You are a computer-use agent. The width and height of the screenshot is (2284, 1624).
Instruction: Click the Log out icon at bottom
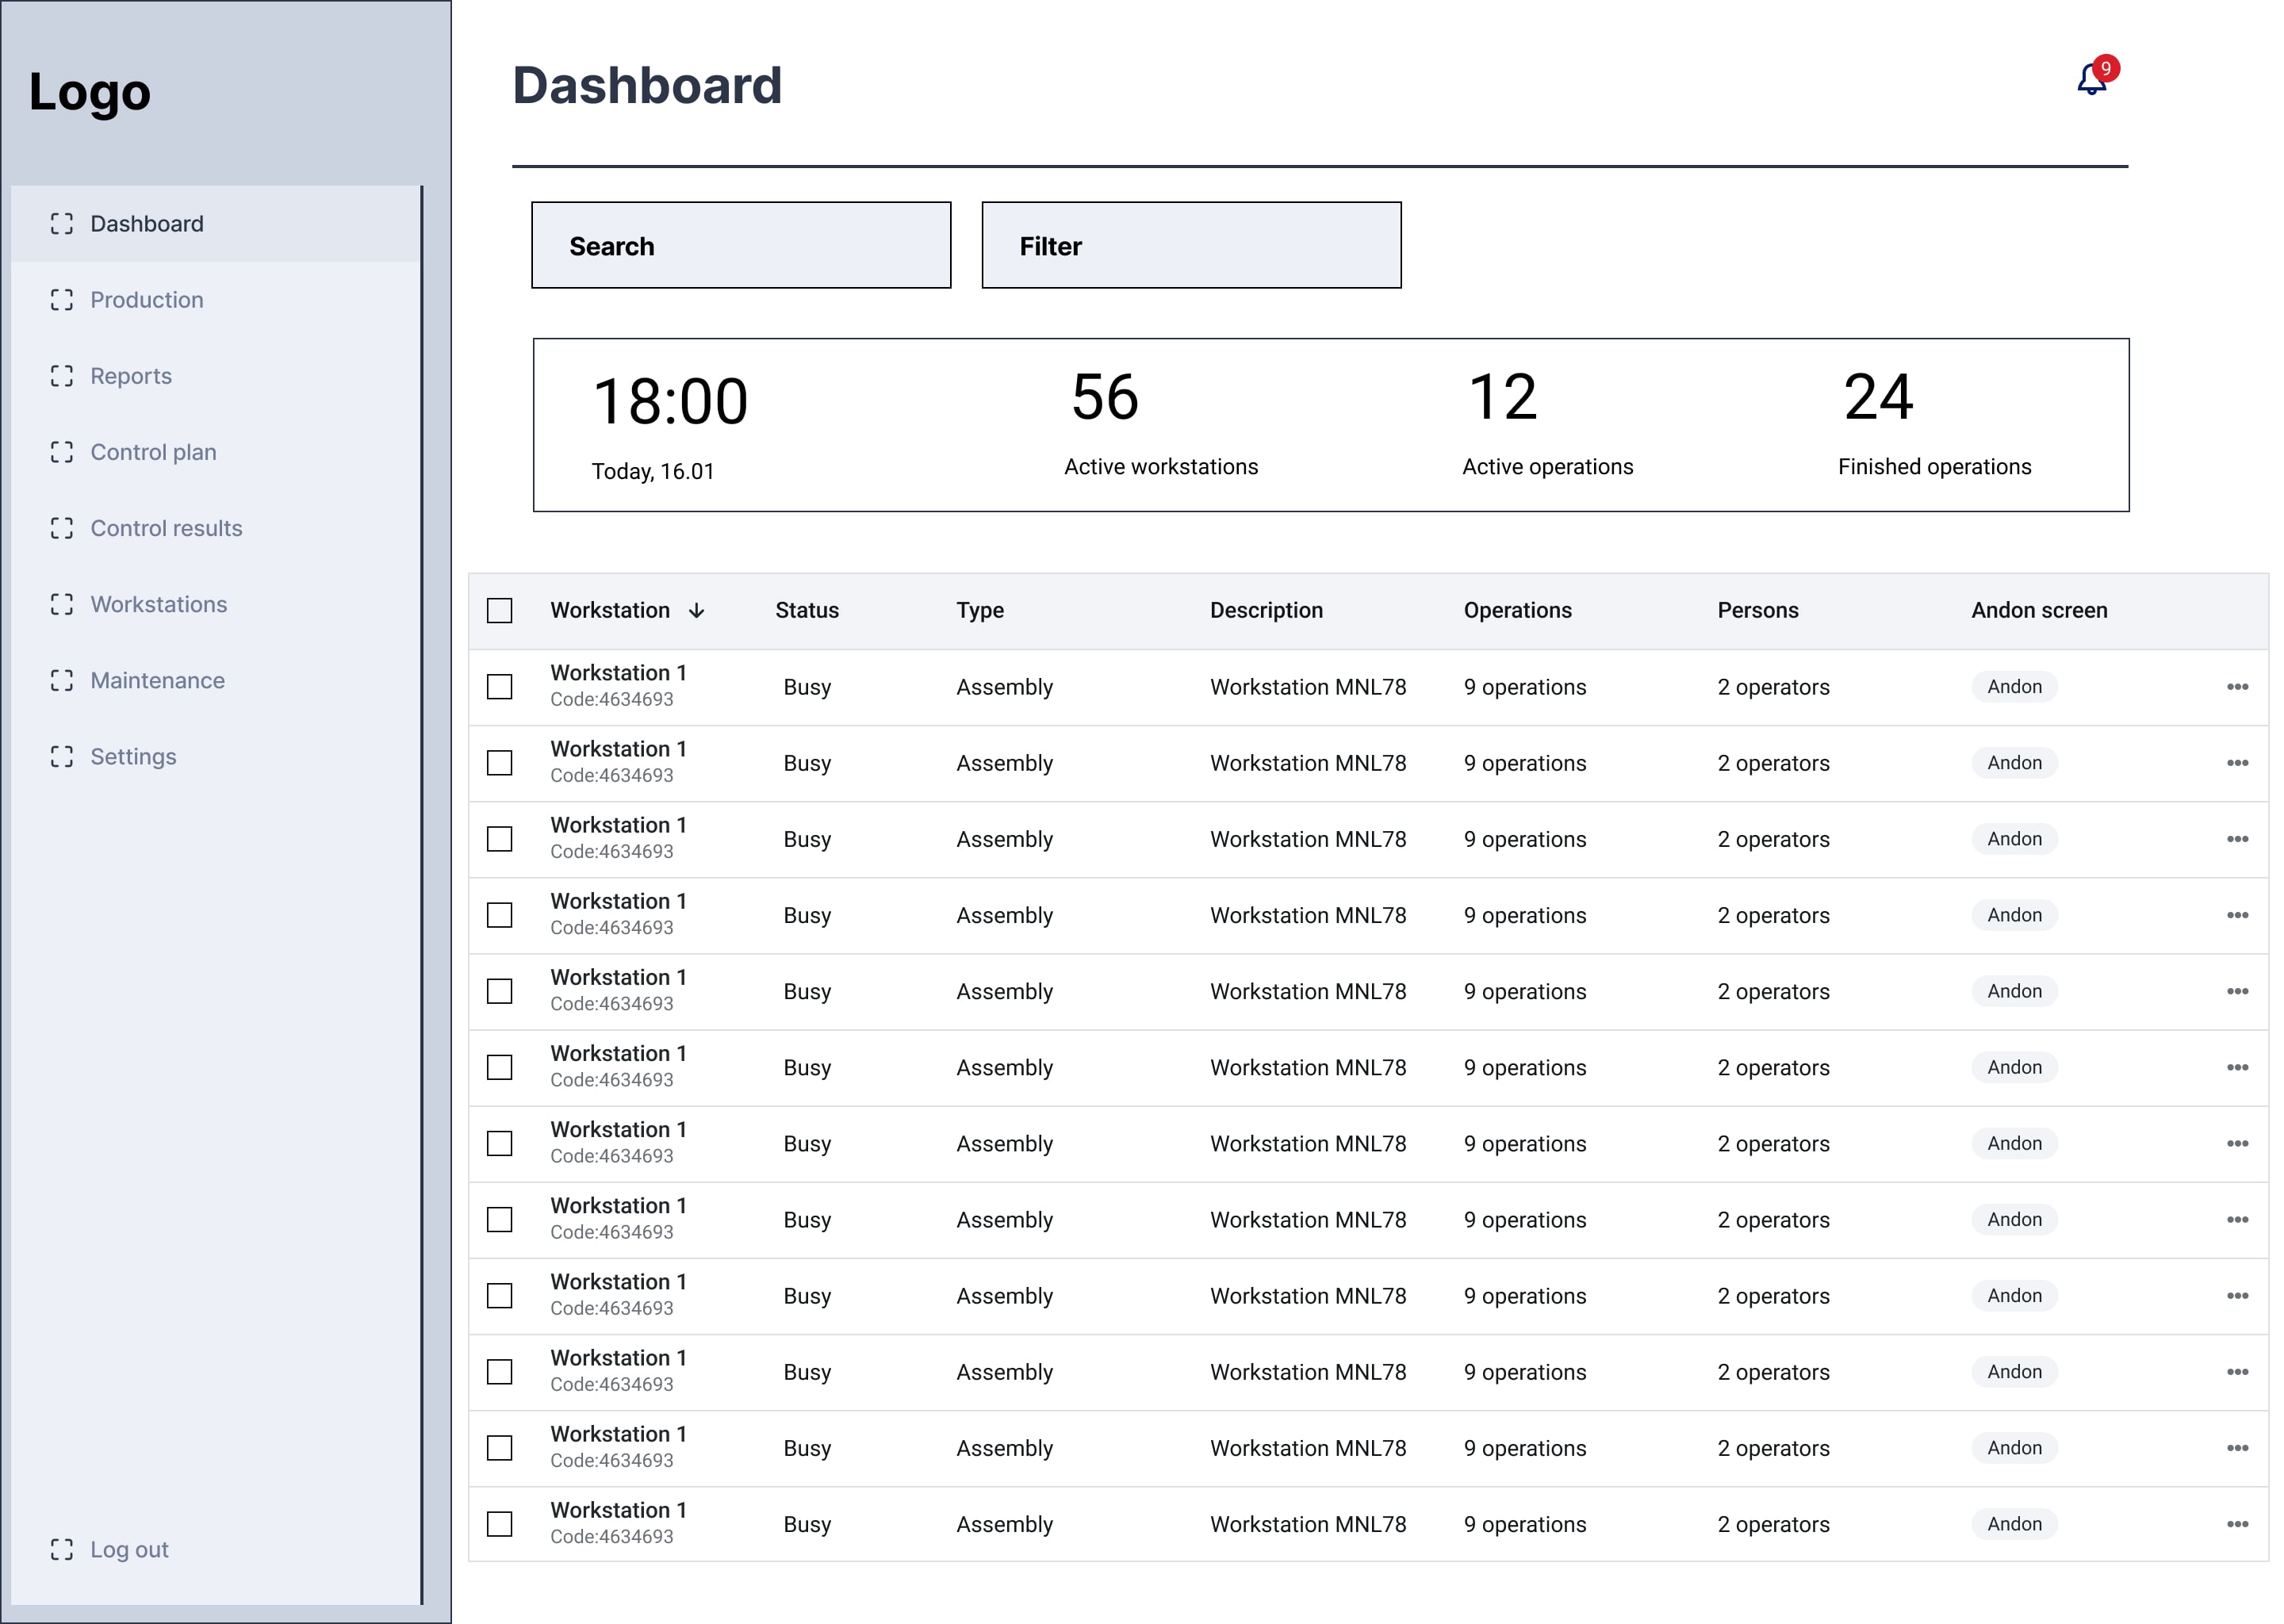[x=62, y=1549]
